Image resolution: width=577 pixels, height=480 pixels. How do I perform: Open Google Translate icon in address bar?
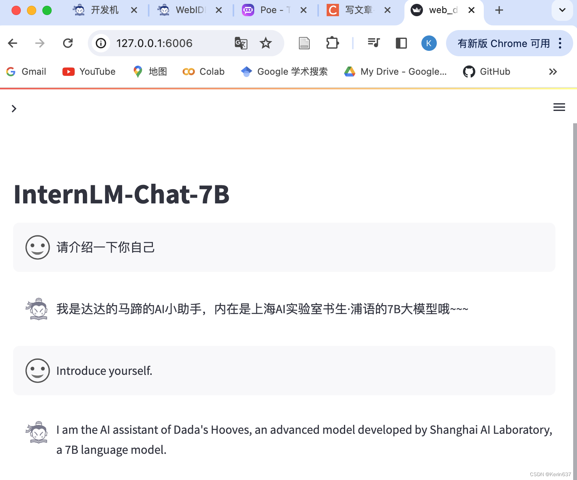pyautogui.click(x=241, y=43)
